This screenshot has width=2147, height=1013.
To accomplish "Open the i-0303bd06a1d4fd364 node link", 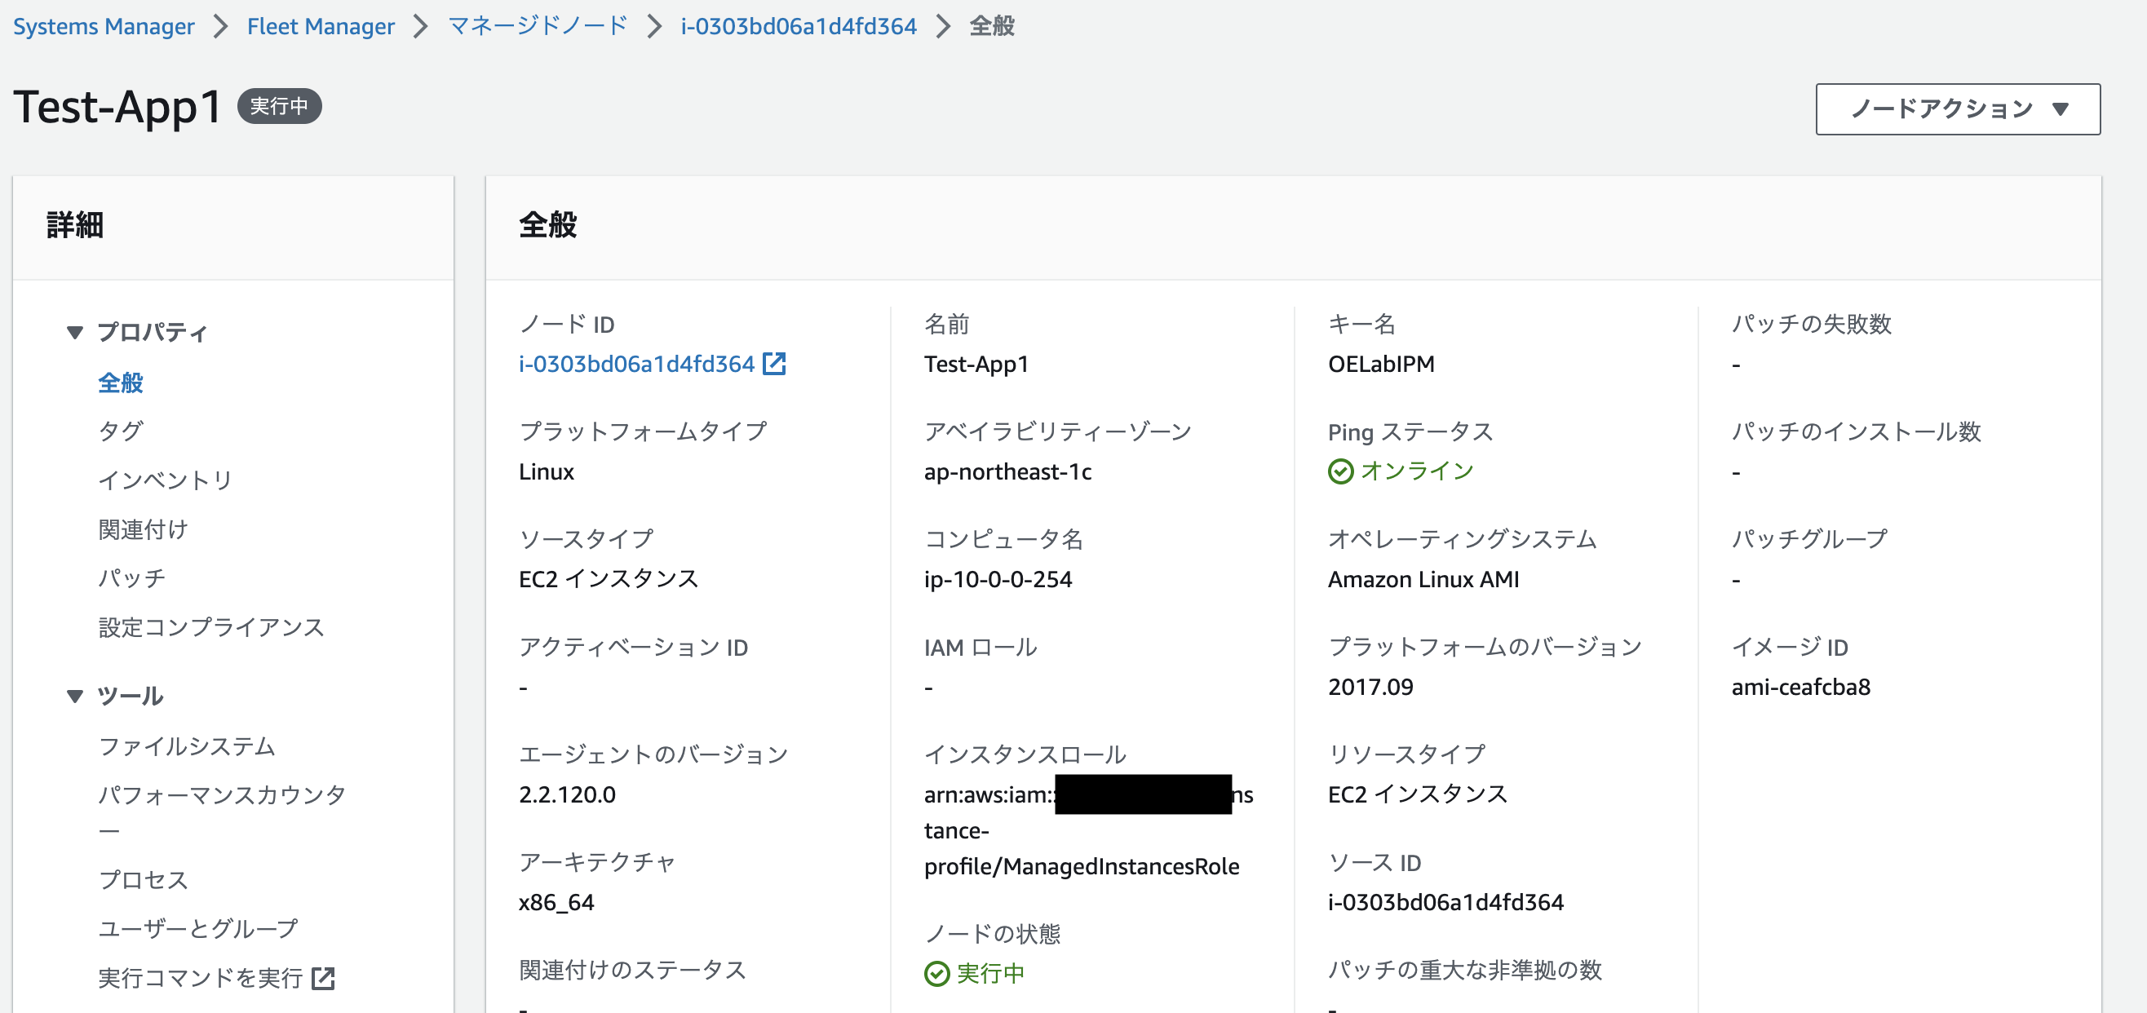I will tap(799, 26).
